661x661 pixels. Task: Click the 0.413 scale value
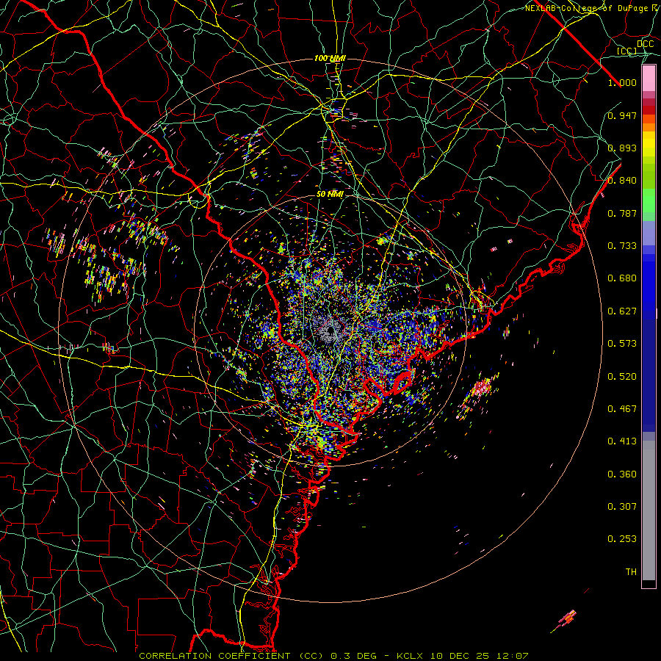[622, 441]
